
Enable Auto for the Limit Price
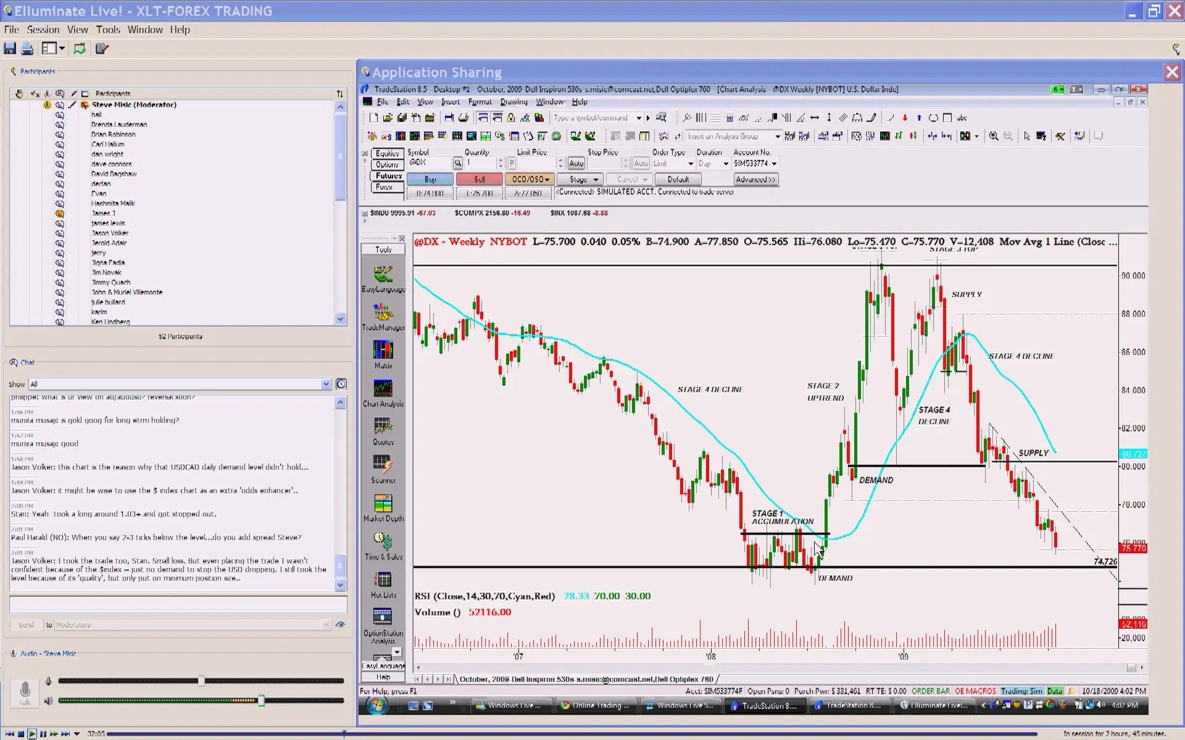576,163
